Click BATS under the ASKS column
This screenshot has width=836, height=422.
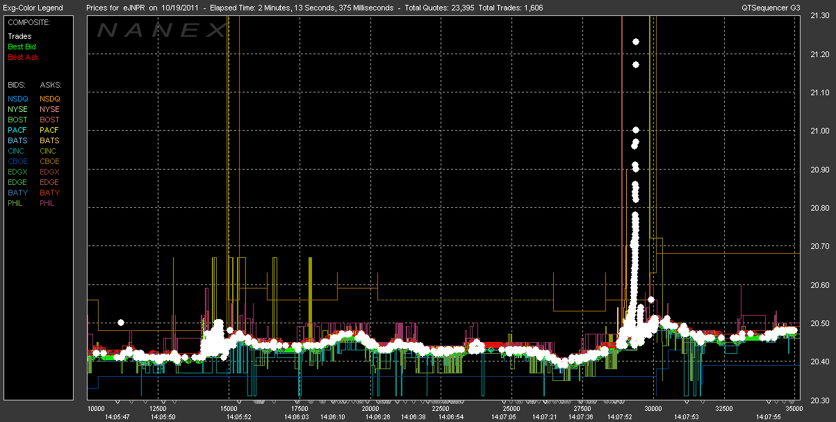pyautogui.click(x=50, y=140)
